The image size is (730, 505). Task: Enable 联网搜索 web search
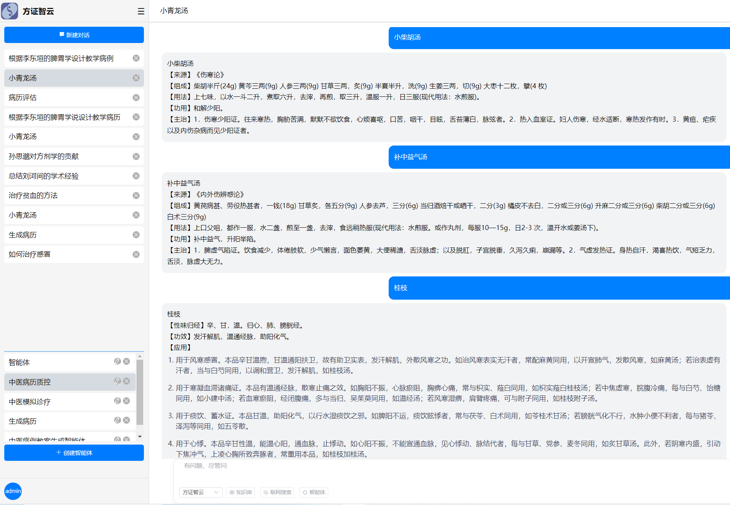click(x=277, y=492)
